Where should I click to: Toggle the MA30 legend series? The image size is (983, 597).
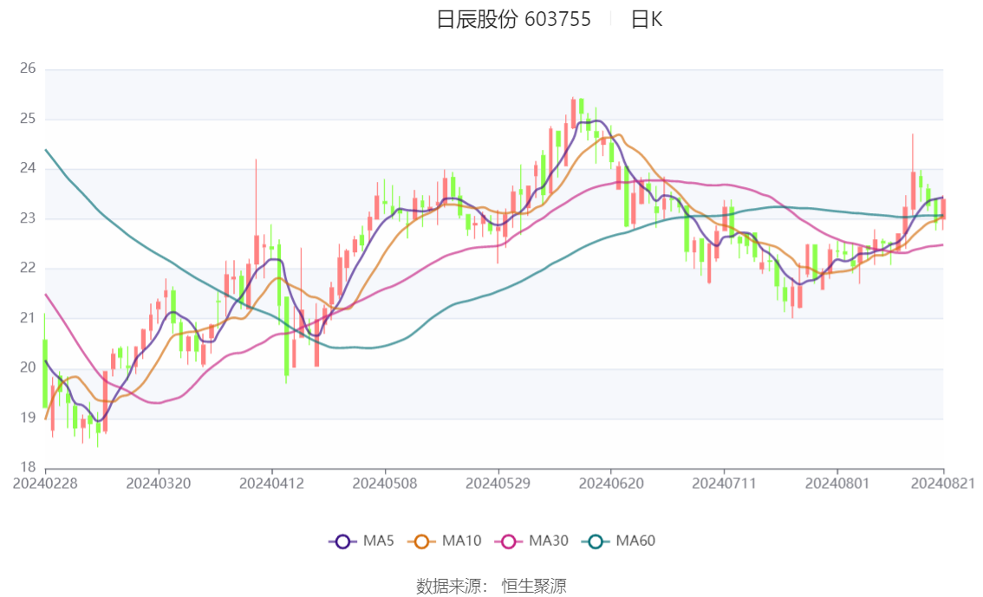[x=531, y=541]
